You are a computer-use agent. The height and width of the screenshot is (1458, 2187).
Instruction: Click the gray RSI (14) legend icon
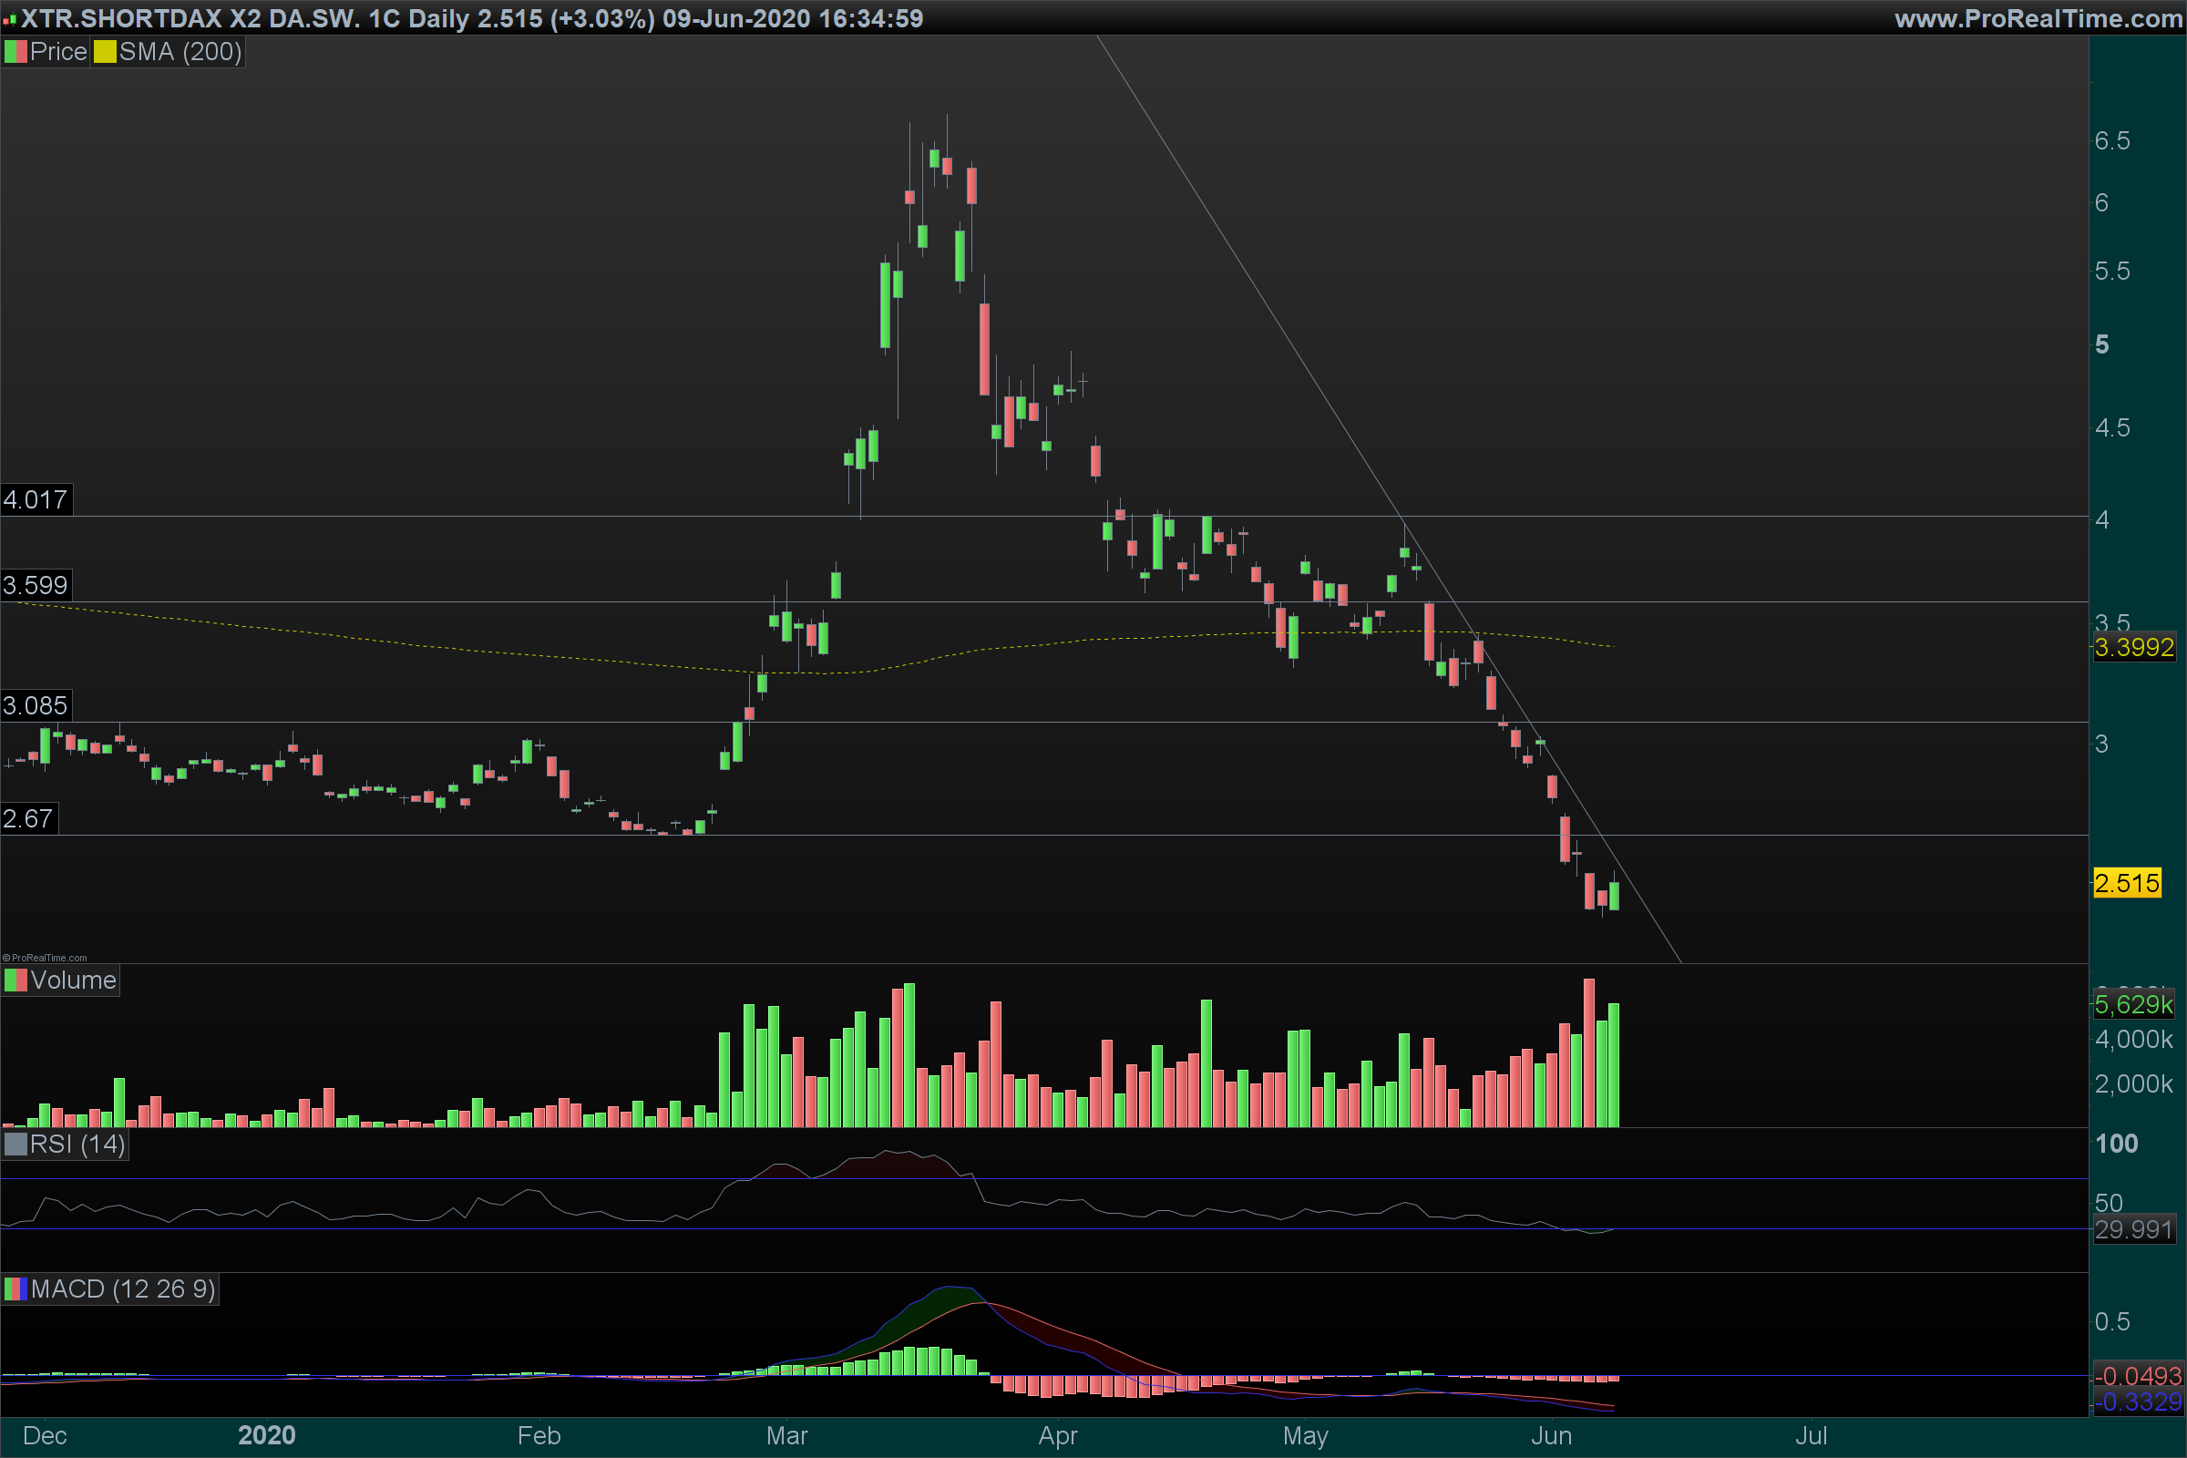tap(15, 1144)
